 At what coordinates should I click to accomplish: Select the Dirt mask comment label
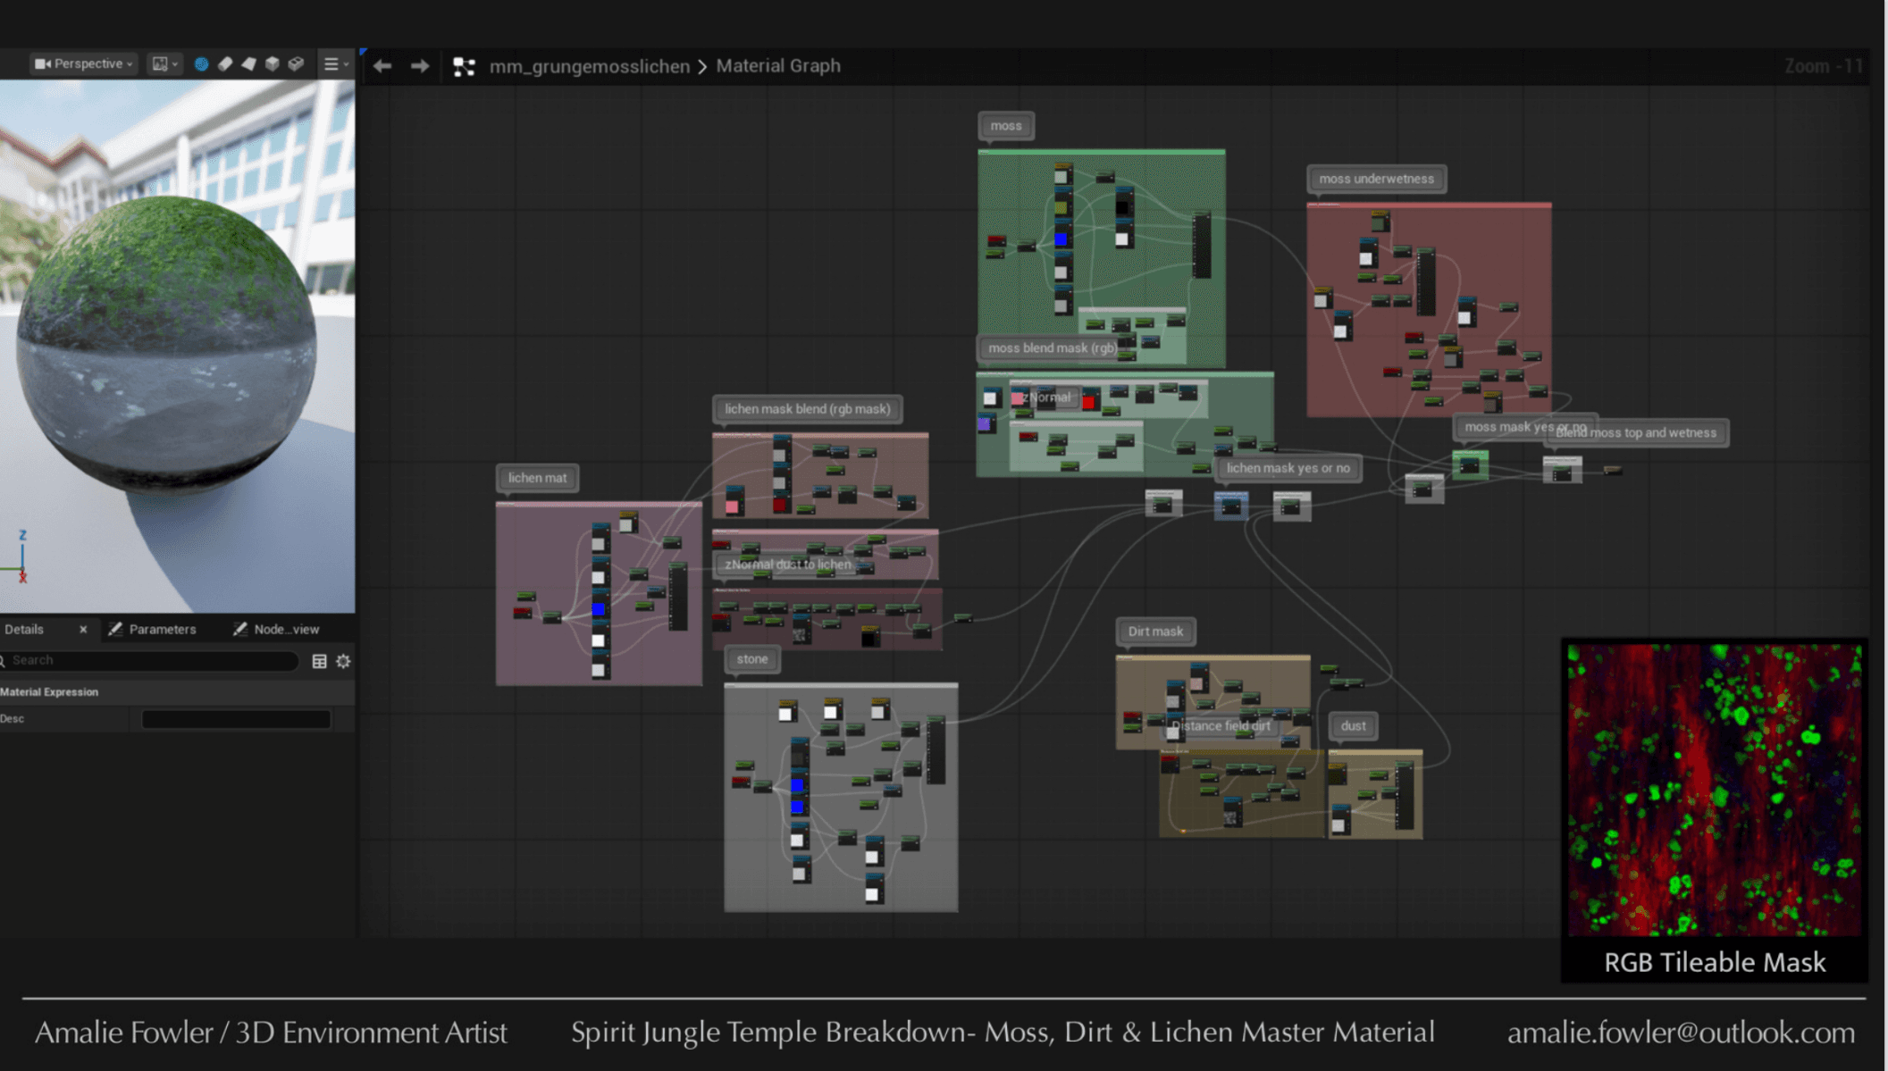pos(1155,632)
